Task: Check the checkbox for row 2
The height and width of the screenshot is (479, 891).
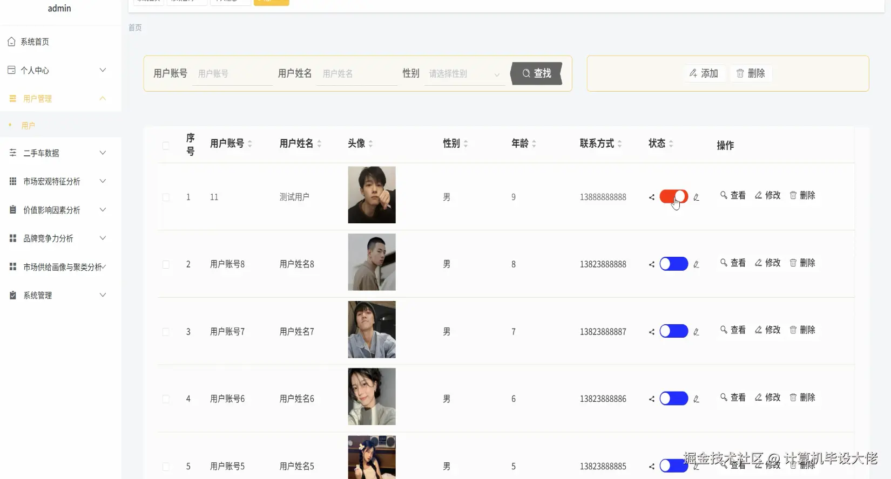Action: [166, 265]
